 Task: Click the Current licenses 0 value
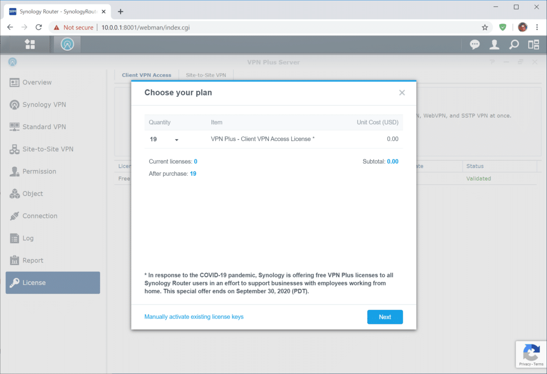pos(195,162)
